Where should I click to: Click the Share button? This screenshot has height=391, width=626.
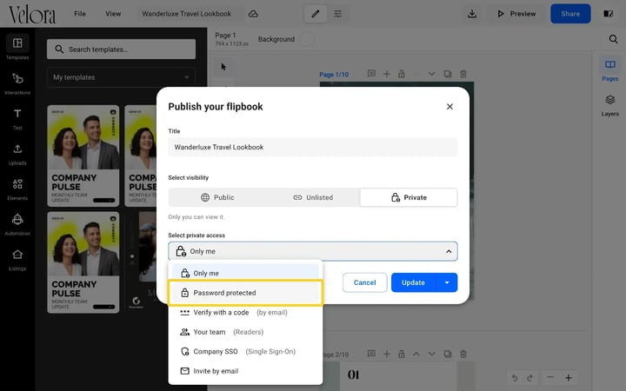pos(570,14)
